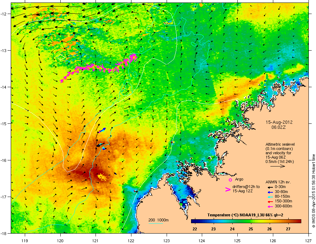
Task: Click the 150-300m depth label
Action: point(283,201)
